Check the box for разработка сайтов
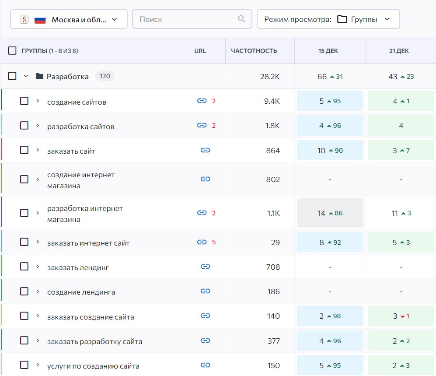 [x=24, y=126]
